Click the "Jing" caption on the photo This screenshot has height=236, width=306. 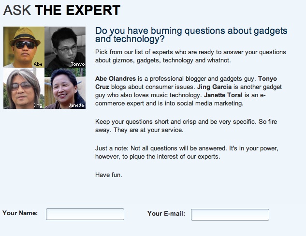pyautogui.click(x=38, y=105)
